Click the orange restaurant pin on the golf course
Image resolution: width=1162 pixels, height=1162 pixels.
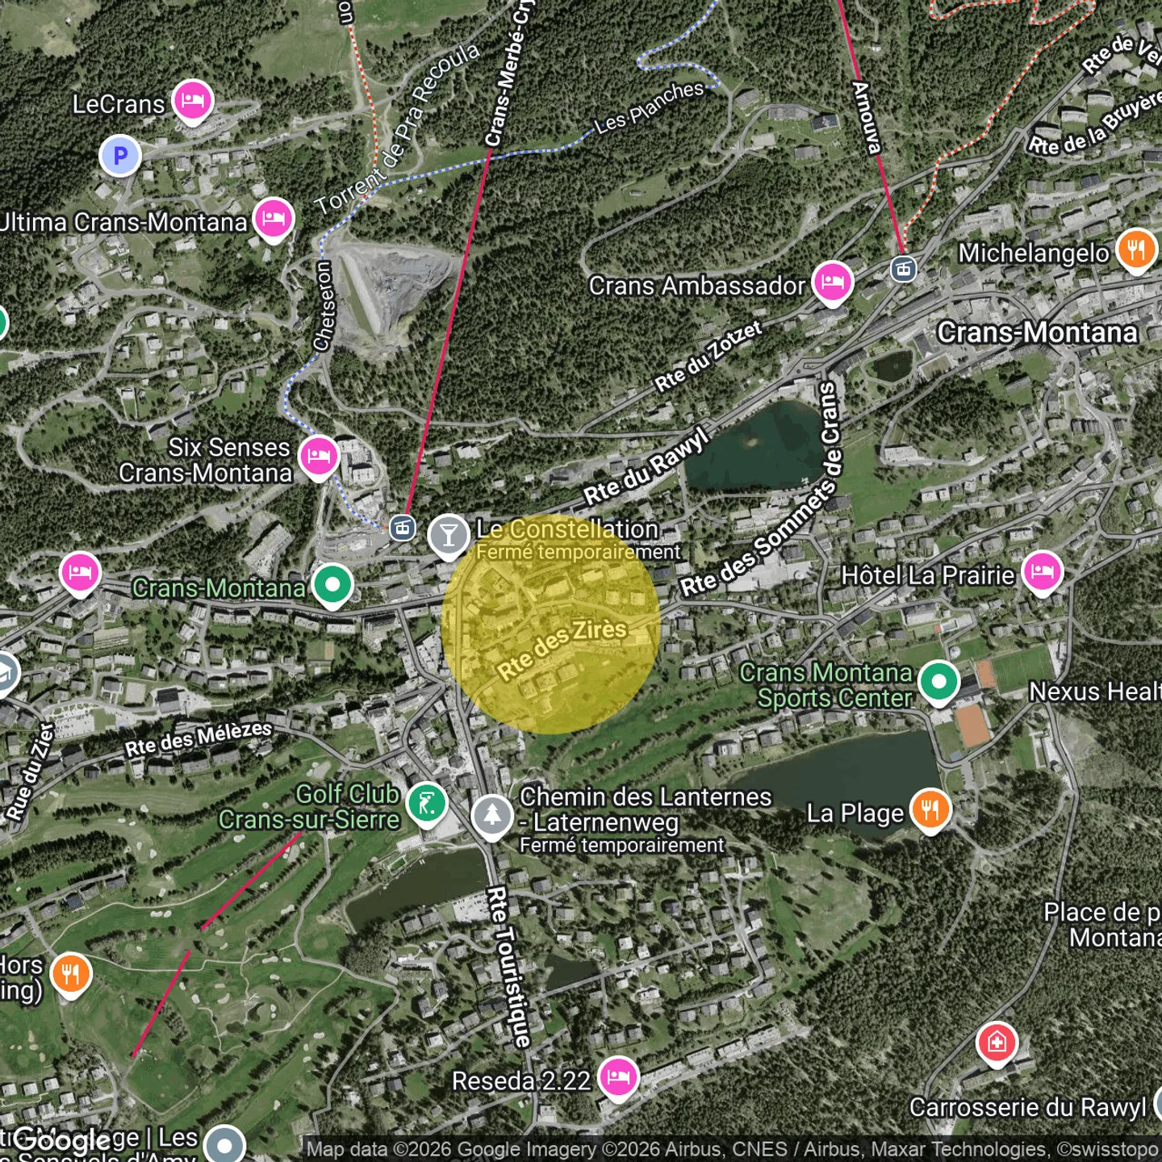[71, 976]
